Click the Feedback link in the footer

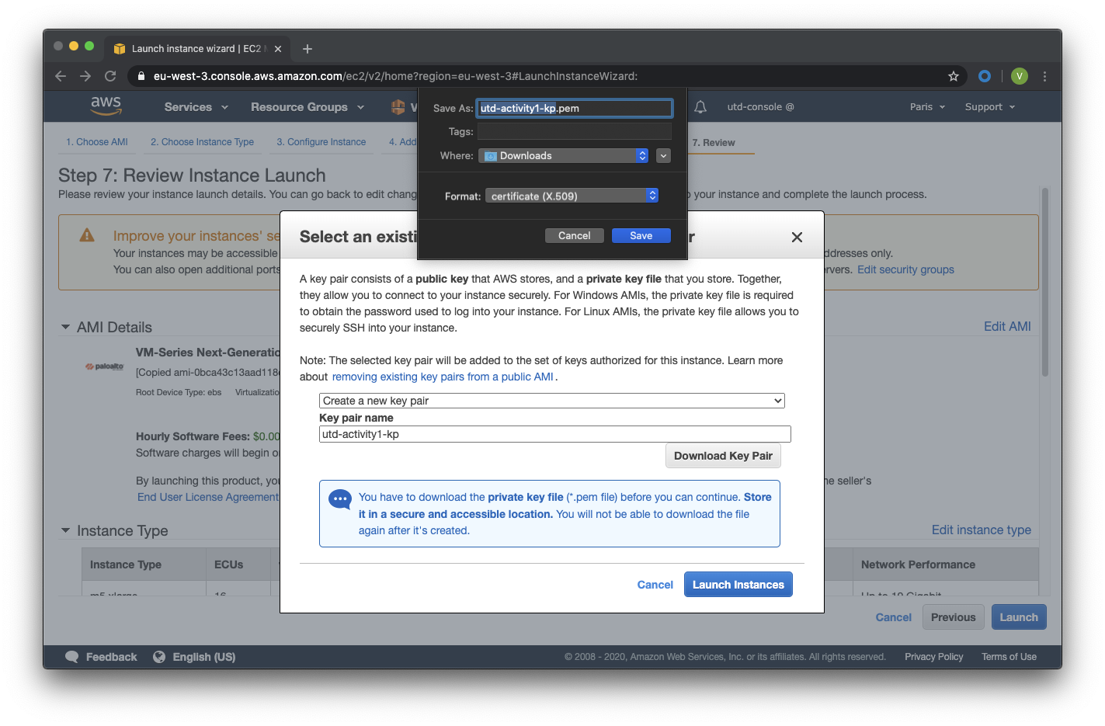point(111,657)
